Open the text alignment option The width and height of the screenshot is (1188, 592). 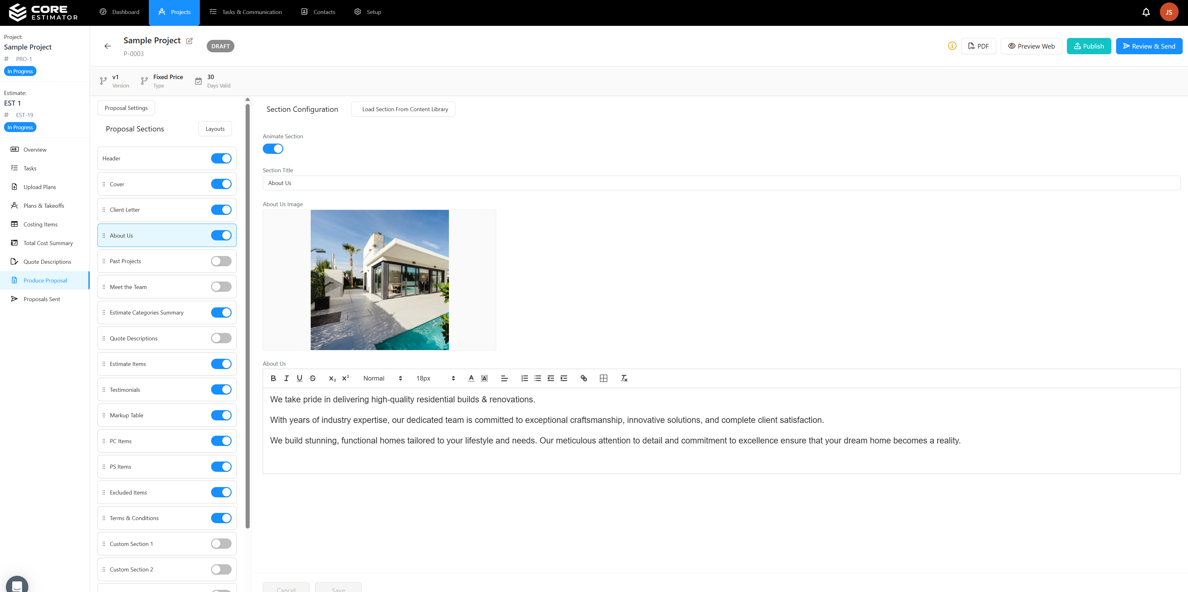[x=504, y=378]
